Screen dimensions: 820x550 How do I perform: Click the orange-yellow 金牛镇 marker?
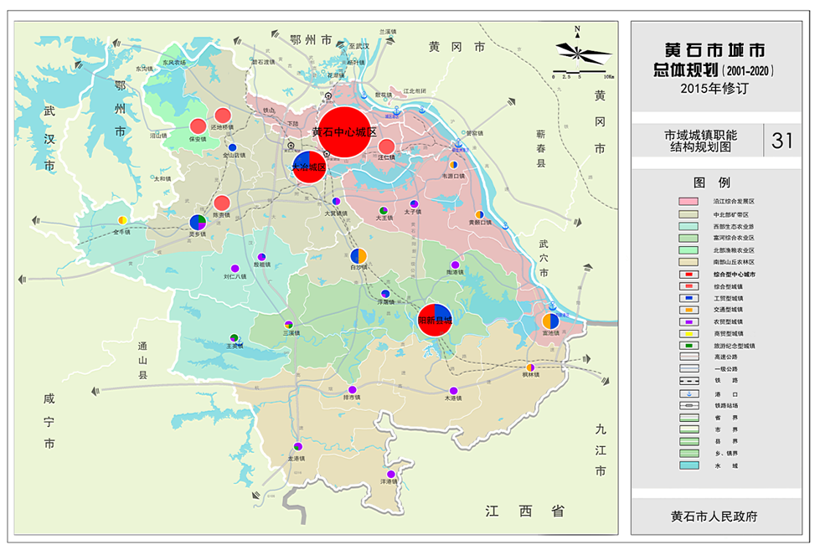(122, 220)
